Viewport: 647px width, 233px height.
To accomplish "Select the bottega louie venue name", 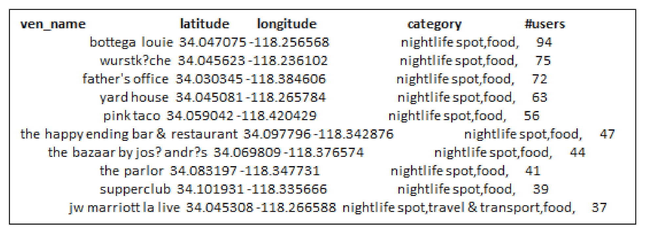I will 131,42.
